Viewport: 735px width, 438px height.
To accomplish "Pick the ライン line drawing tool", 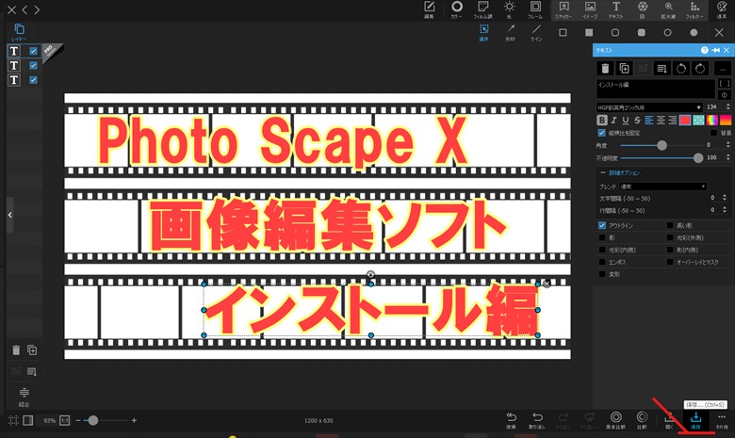I will (536, 33).
